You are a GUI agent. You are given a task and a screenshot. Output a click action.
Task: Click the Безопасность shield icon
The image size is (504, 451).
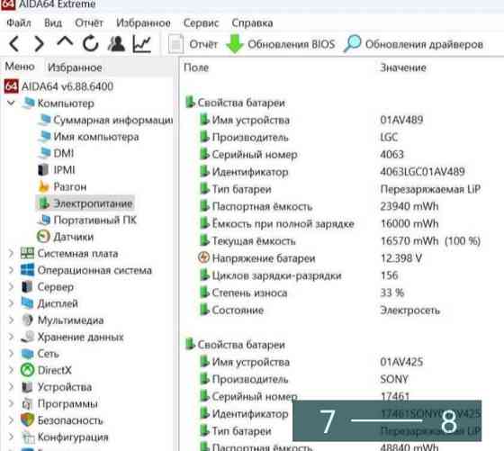[27, 420]
